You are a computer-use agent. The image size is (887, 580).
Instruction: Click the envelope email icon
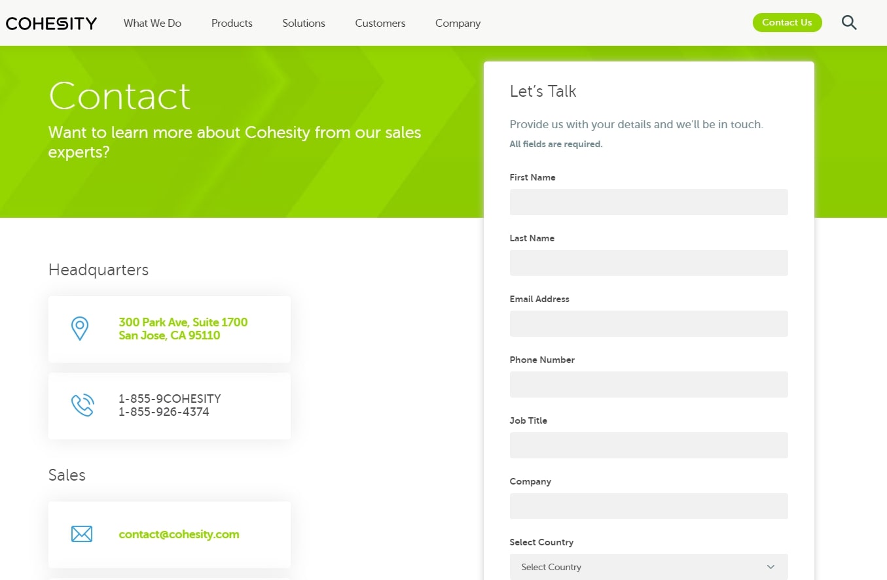point(82,534)
